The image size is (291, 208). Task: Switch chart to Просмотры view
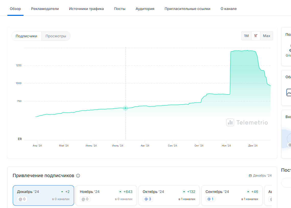pyautogui.click(x=56, y=36)
